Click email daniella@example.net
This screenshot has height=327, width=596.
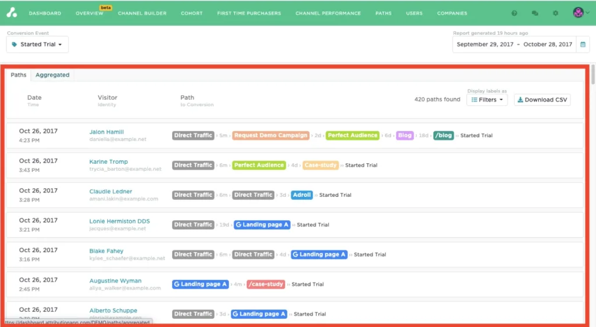pyautogui.click(x=118, y=139)
